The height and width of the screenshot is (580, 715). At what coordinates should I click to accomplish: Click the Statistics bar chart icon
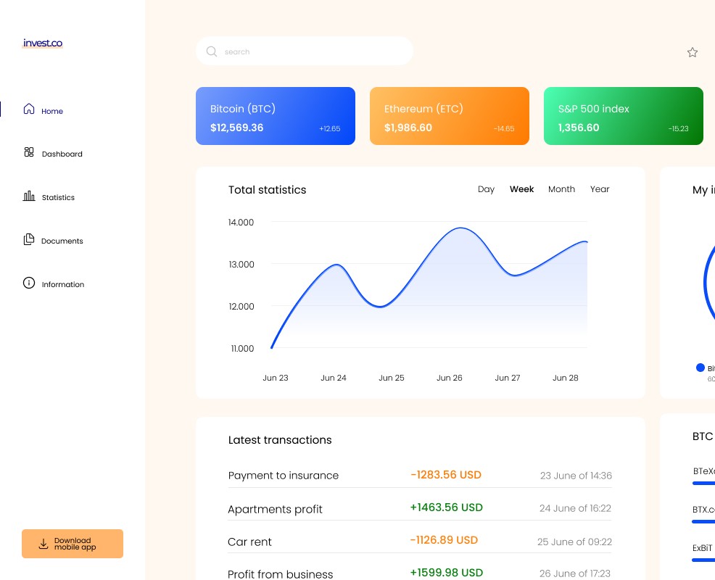pos(29,196)
